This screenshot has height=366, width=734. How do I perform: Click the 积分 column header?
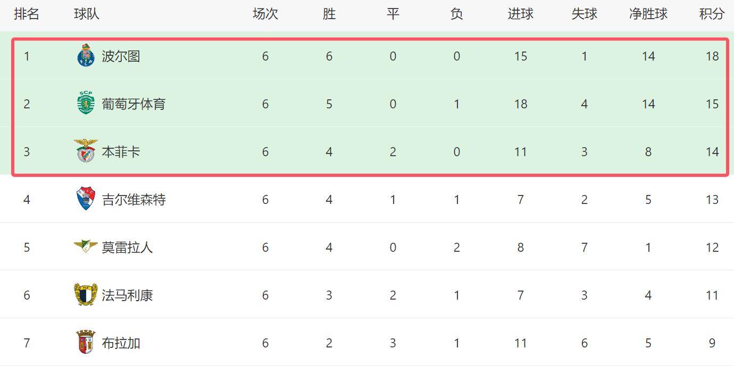[x=712, y=14]
